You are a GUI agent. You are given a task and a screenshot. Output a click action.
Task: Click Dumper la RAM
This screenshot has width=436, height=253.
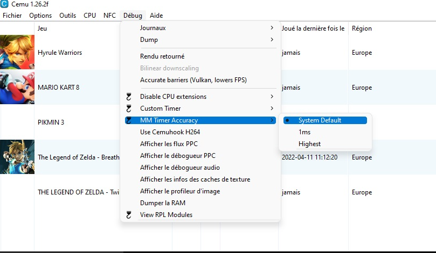(x=162, y=203)
